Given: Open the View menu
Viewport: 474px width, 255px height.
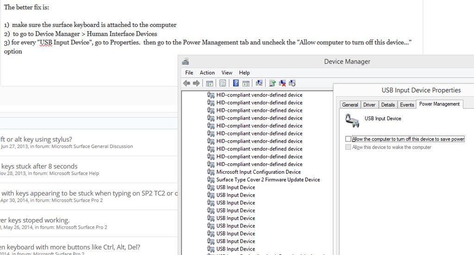Looking at the screenshot, I should click(227, 73).
